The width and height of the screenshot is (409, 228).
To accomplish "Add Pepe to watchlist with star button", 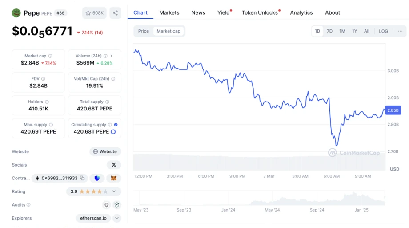I will pos(94,13).
